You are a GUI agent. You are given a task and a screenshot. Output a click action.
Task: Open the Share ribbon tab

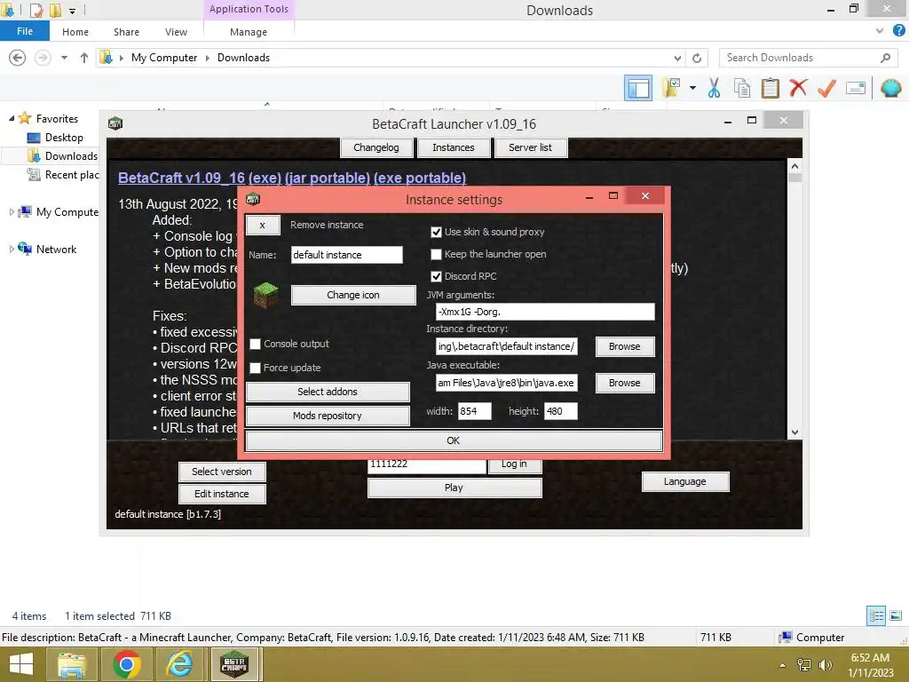[126, 32]
